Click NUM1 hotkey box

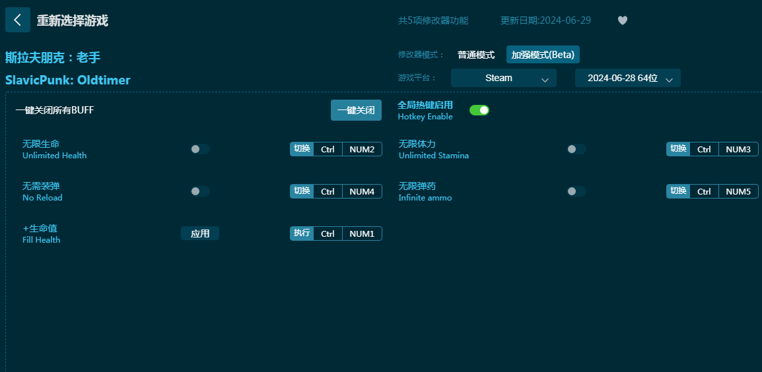[362, 233]
